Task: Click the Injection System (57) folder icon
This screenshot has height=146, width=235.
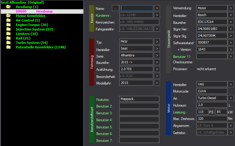Action: tap(8, 29)
